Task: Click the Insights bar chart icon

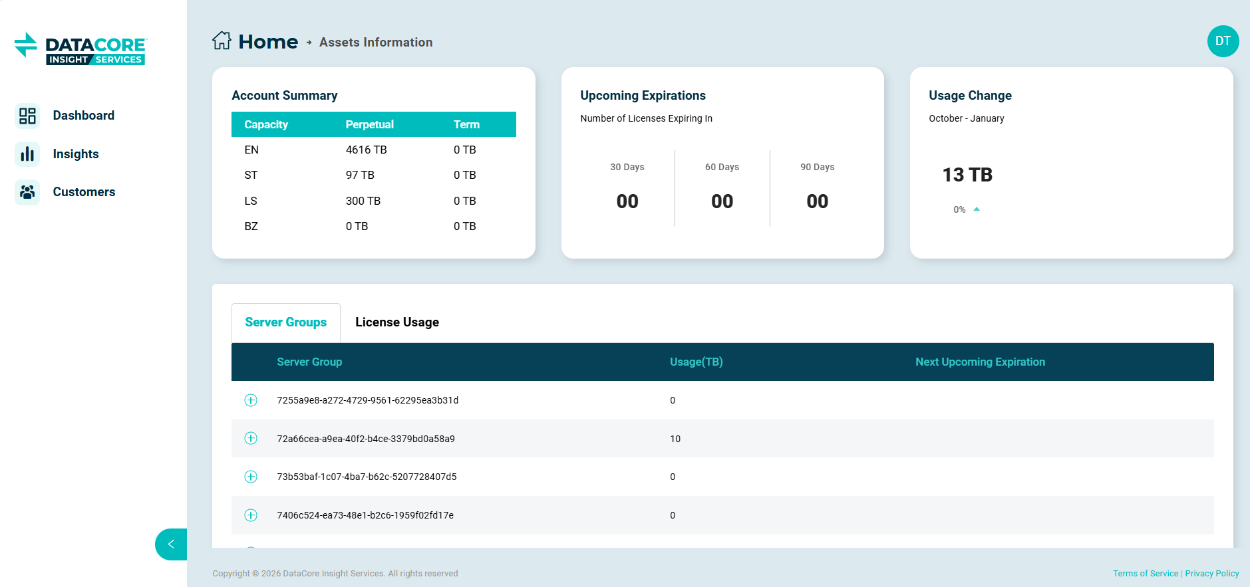Action: [27, 154]
